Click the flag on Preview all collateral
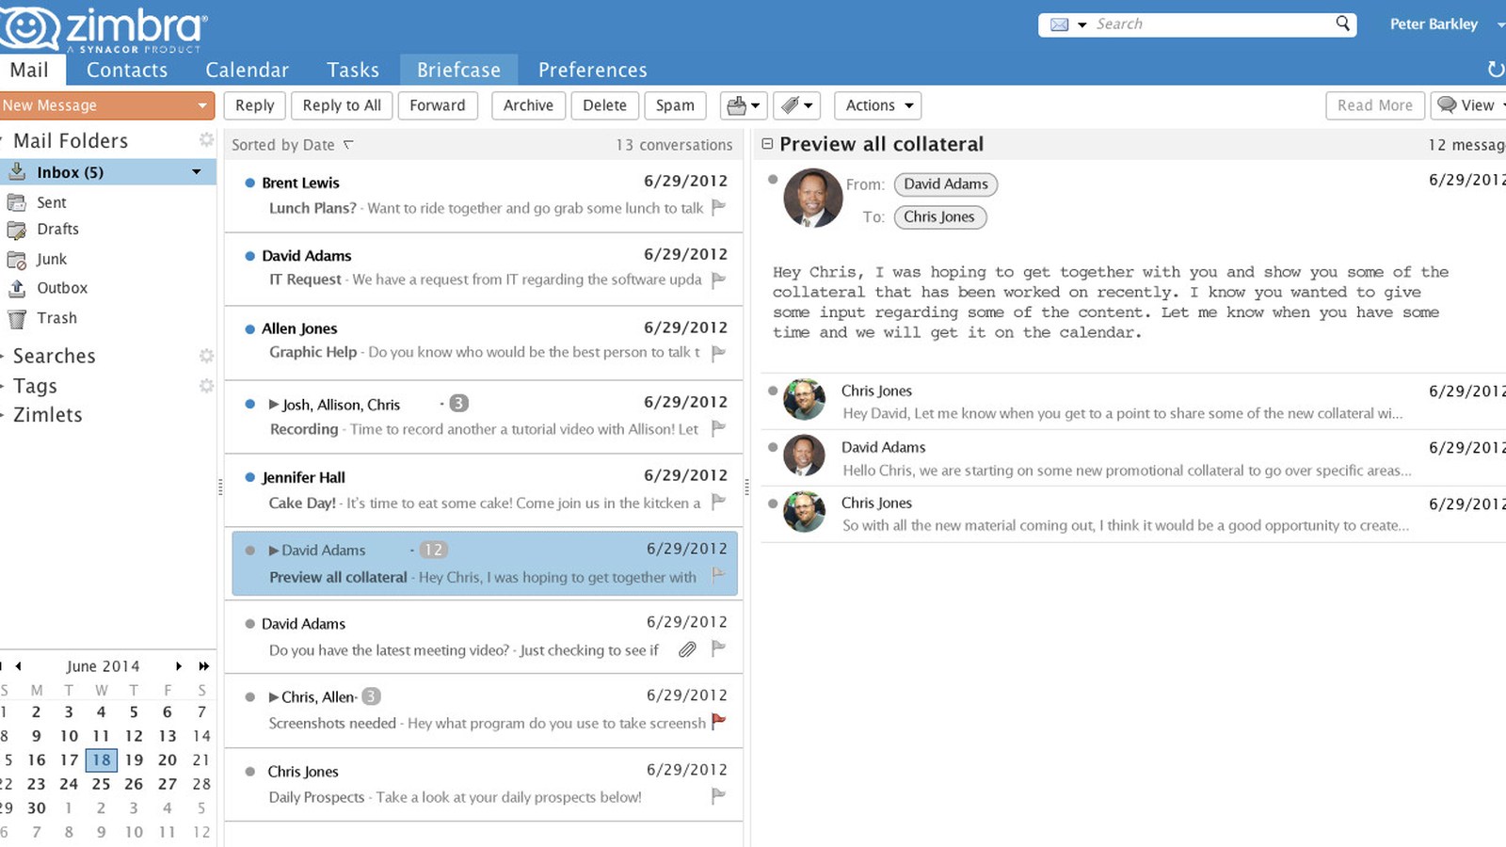 [718, 575]
